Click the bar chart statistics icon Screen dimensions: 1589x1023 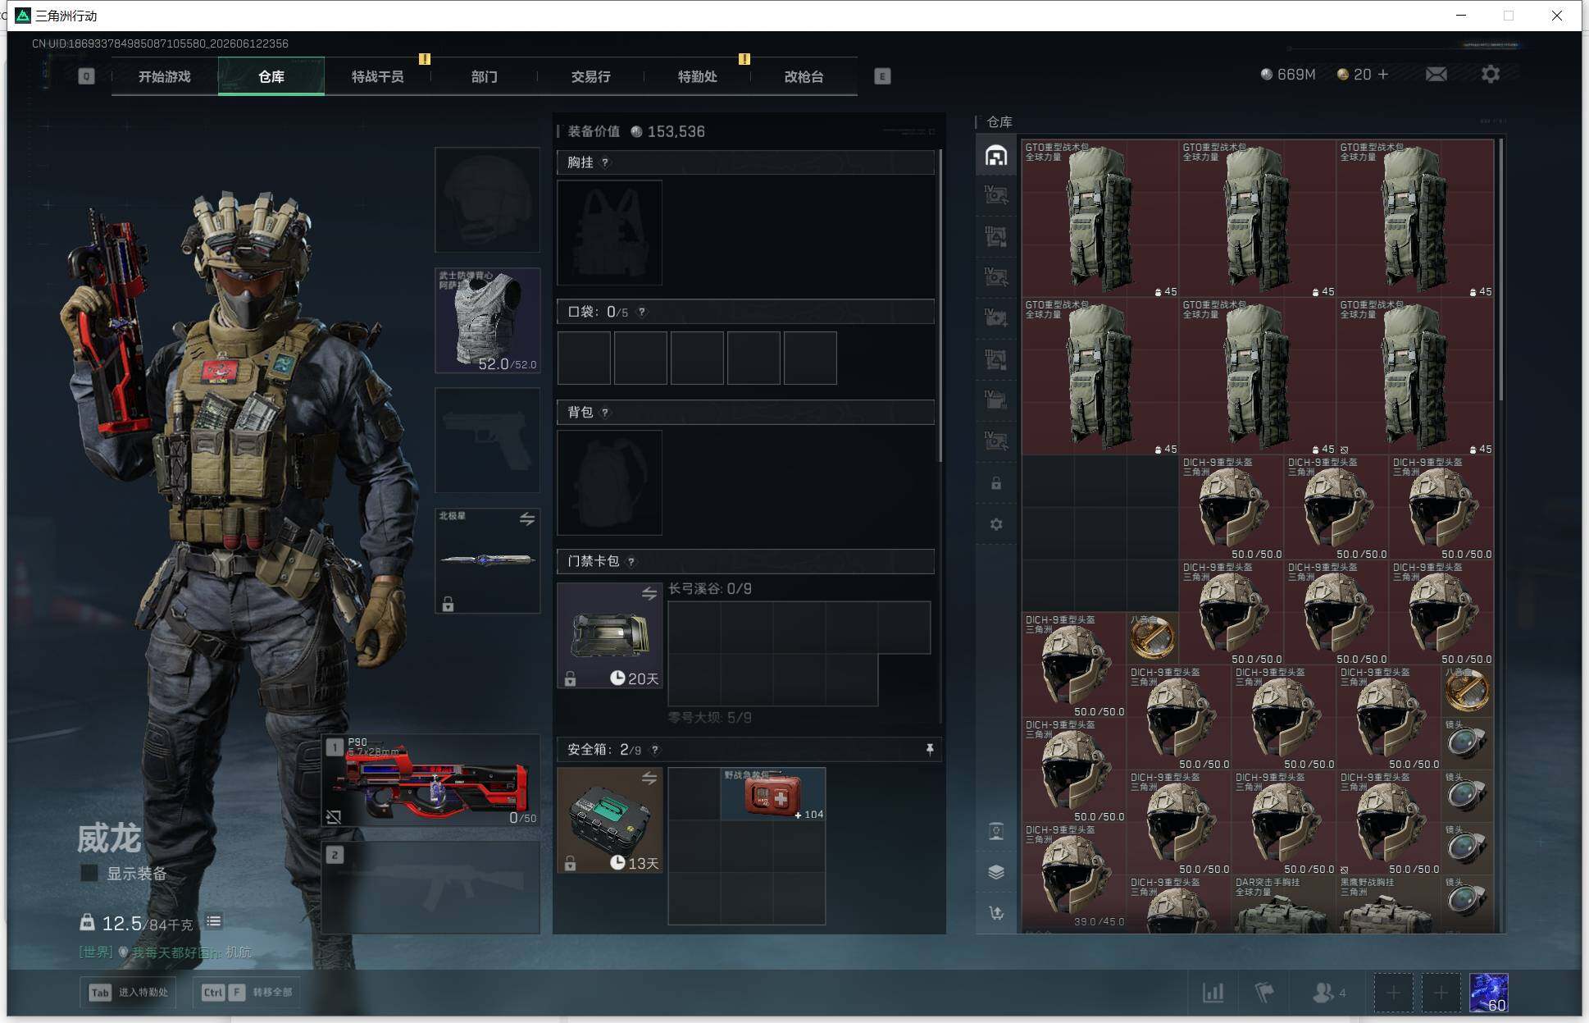[1213, 993]
